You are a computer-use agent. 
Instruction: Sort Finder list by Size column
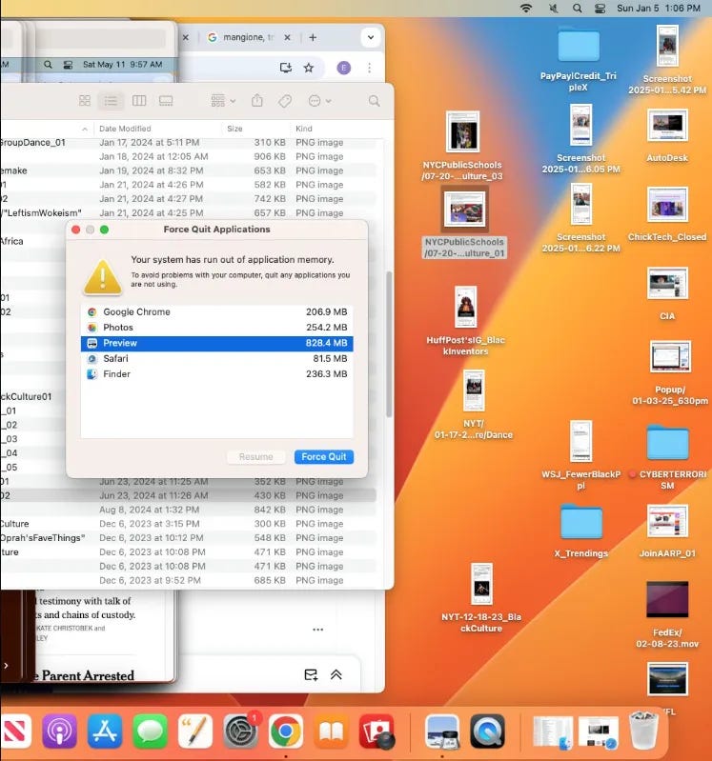(234, 129)
